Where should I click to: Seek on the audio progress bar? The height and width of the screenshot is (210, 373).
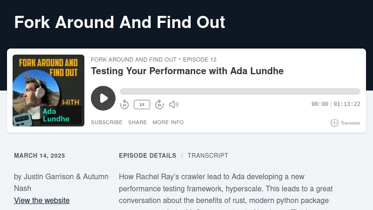pos(240,91)
